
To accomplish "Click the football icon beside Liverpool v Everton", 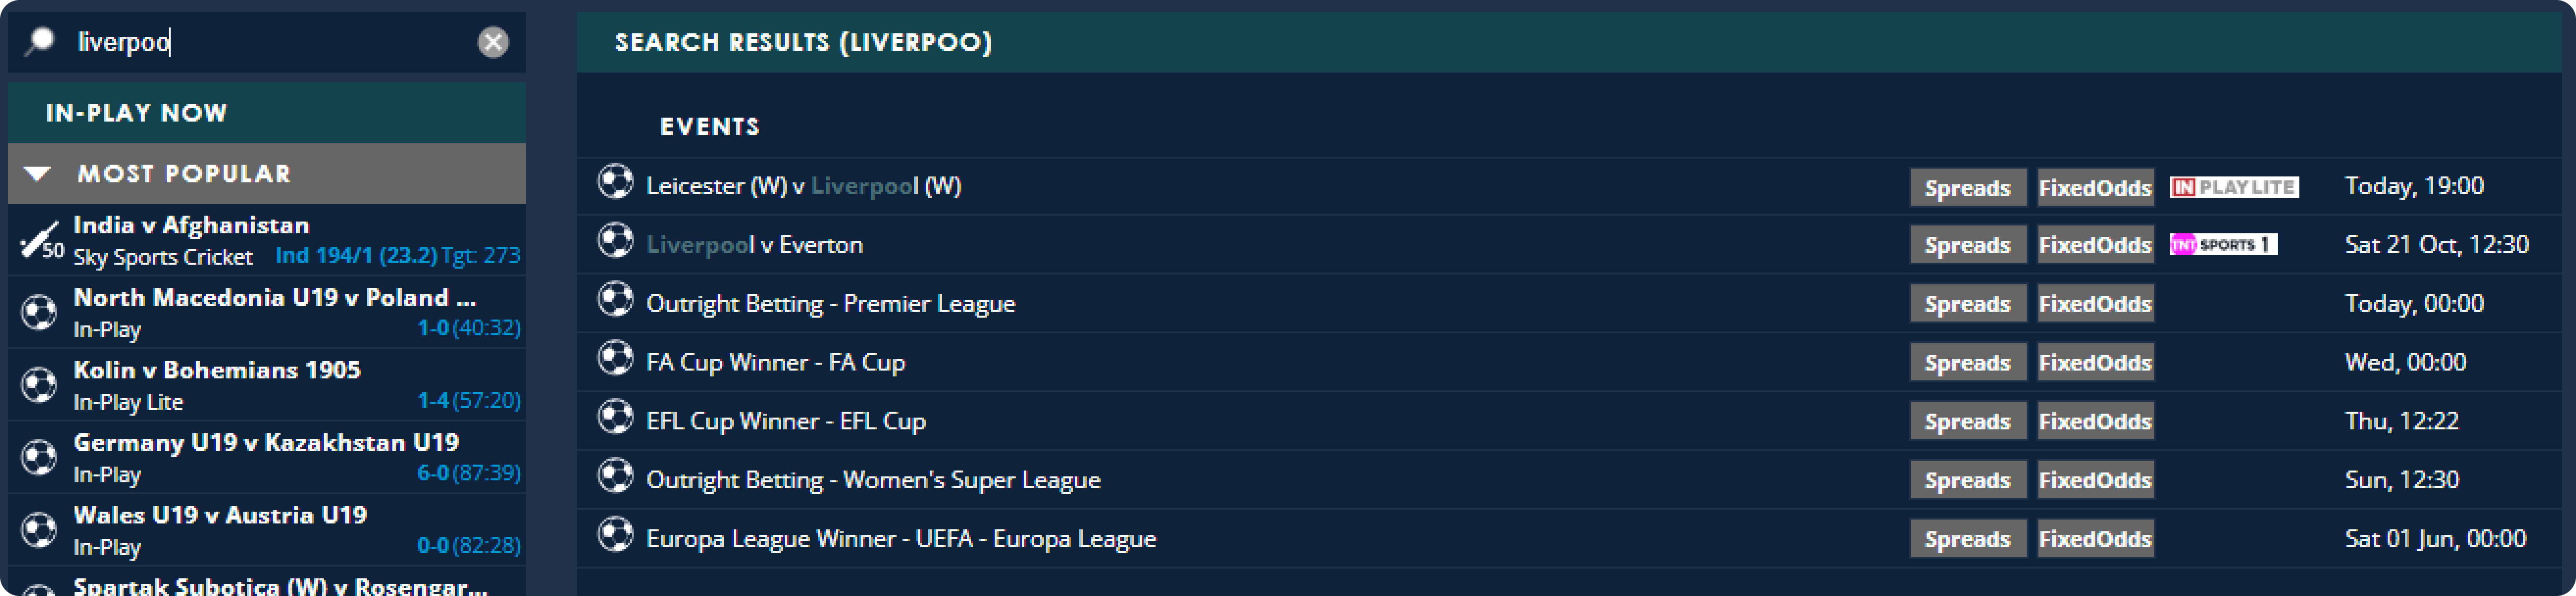I will pos(615,242).
